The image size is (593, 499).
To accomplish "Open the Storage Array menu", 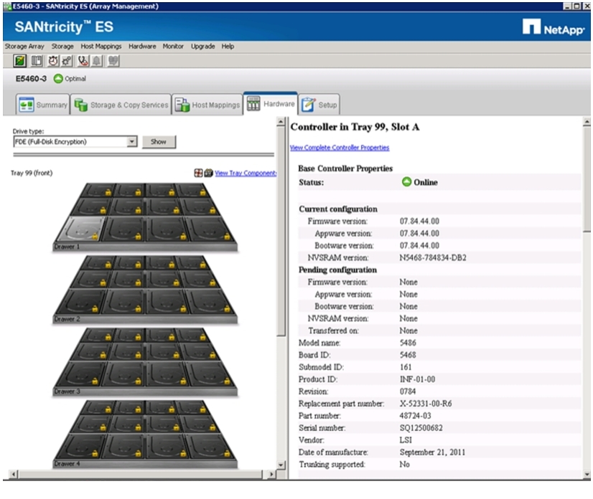I will click(x=24, y=47).
